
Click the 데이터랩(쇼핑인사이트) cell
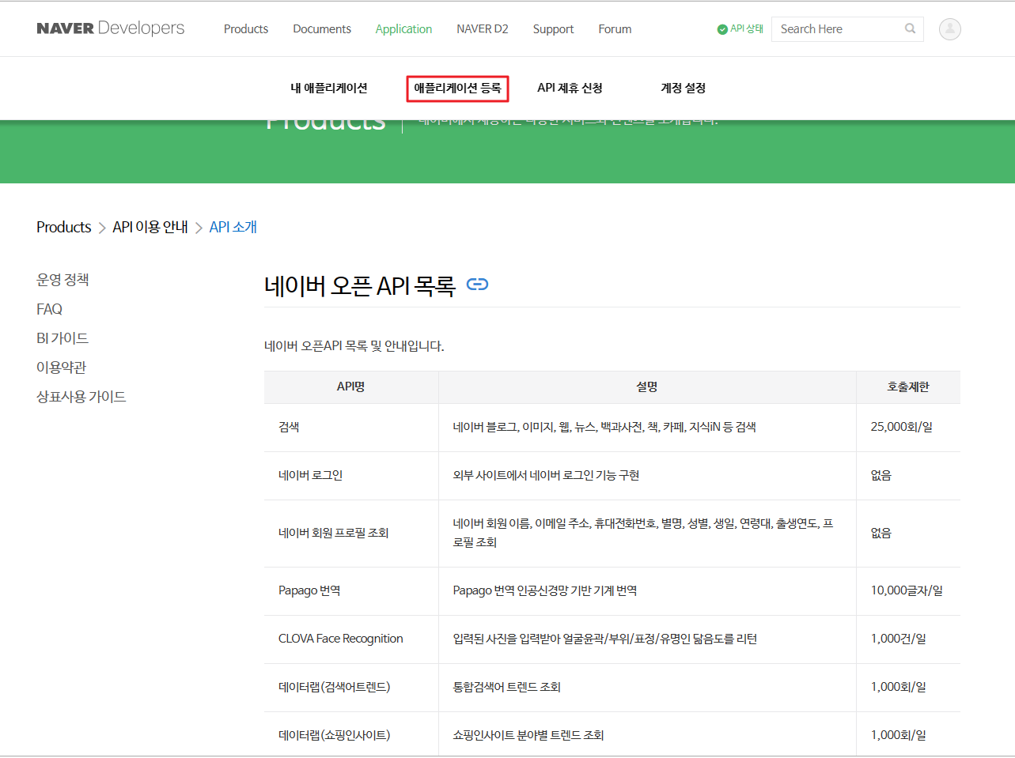351,735
